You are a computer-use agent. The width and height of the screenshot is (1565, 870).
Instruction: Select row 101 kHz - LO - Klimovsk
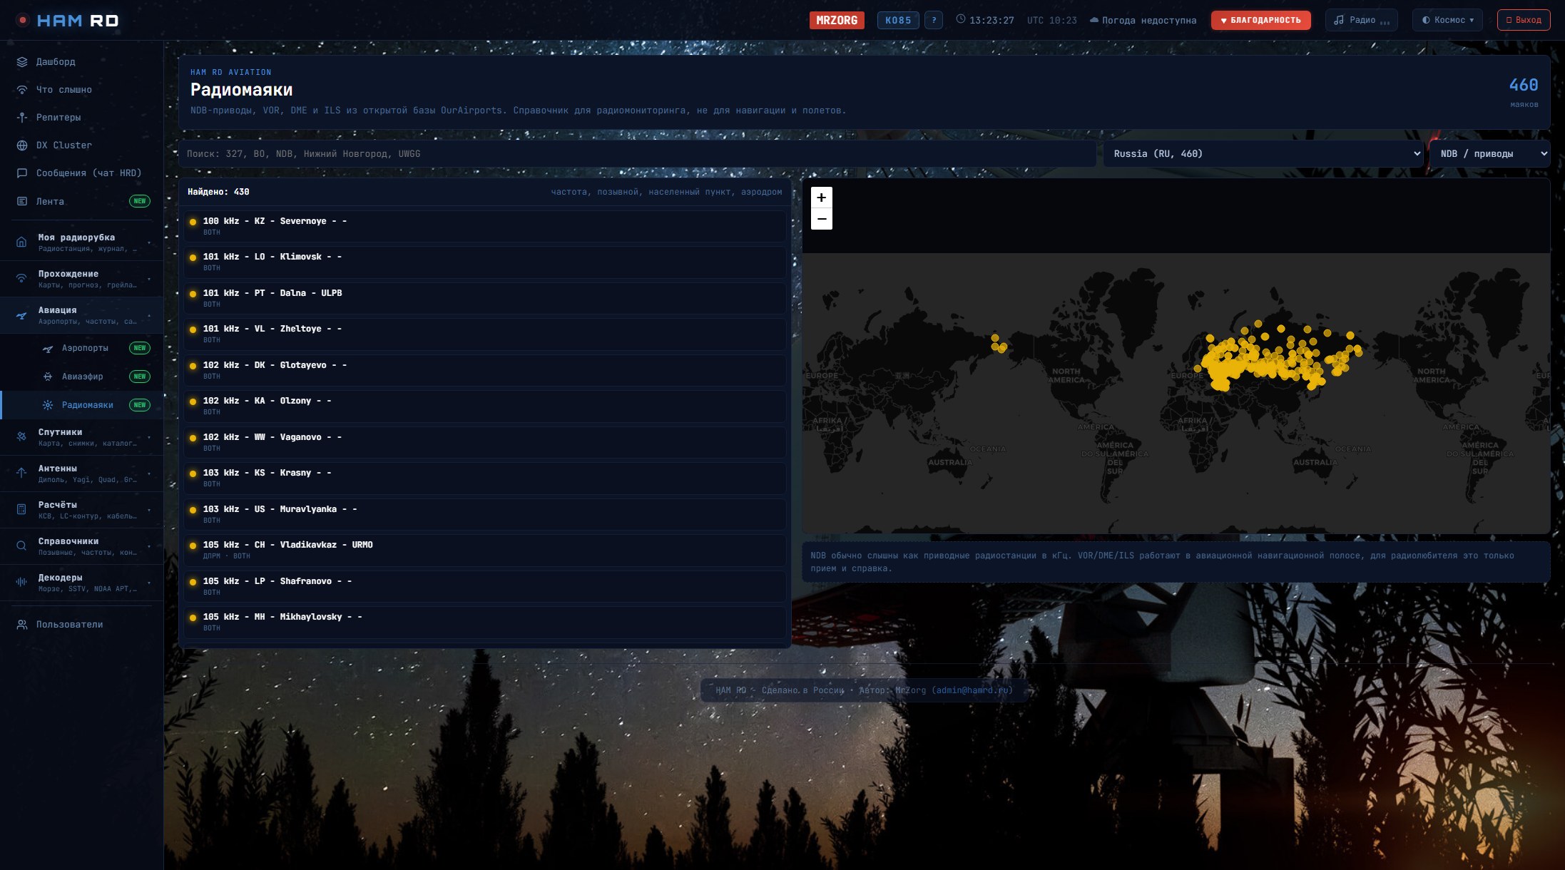click(x=485, y=262)
